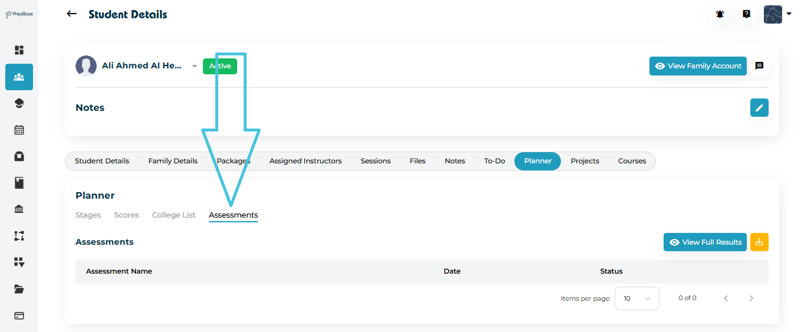Expand the student name dropdown arrow
The width and height of the screenshot is (804, 332).
194,67
